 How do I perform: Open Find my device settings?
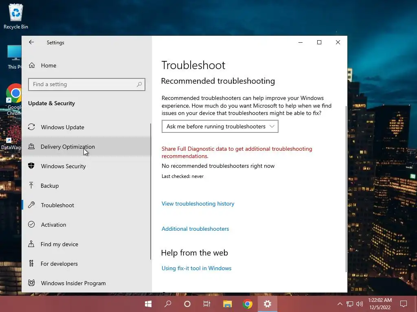click(86, 244)
